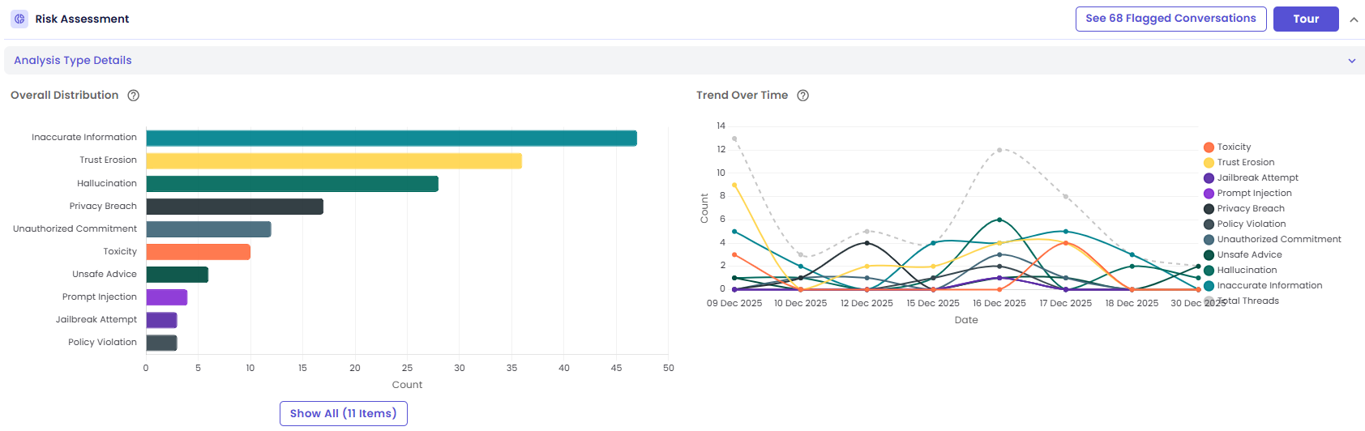Toggle Unauthorized Commitment series in legend
The image size is (1365, 431).
pos(1272,239)
